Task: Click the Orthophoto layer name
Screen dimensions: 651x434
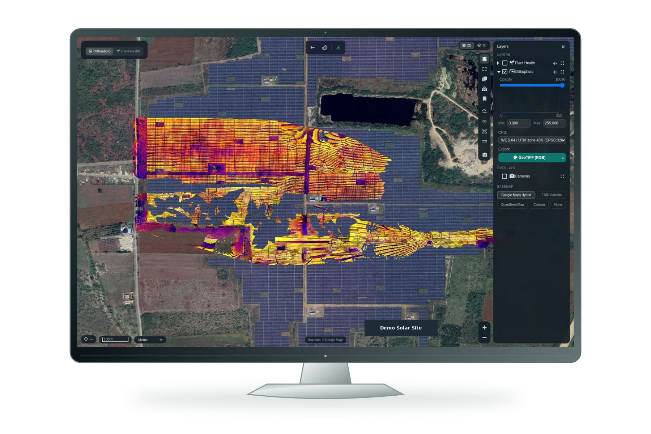Action: click(x=524, y=72)
